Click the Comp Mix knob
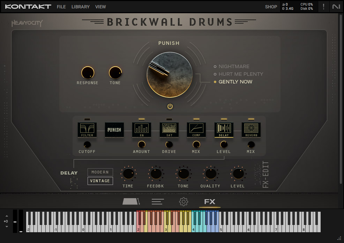The height and width of the screenshot is (243, 344). pyautogui.click(x=196, y=145)
